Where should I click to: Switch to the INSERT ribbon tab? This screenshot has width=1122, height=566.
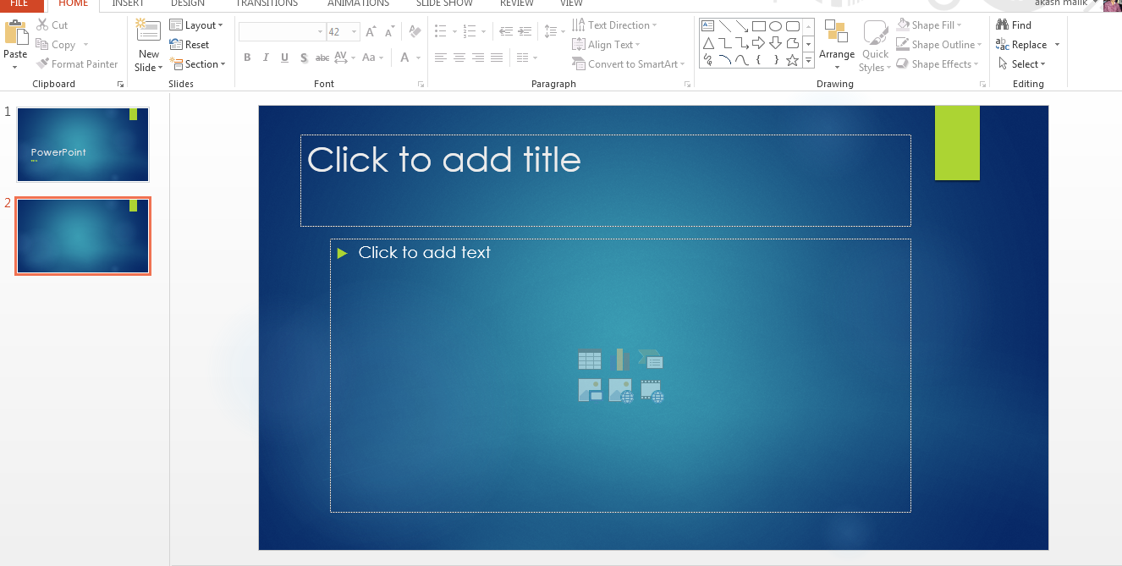[128, 3]
